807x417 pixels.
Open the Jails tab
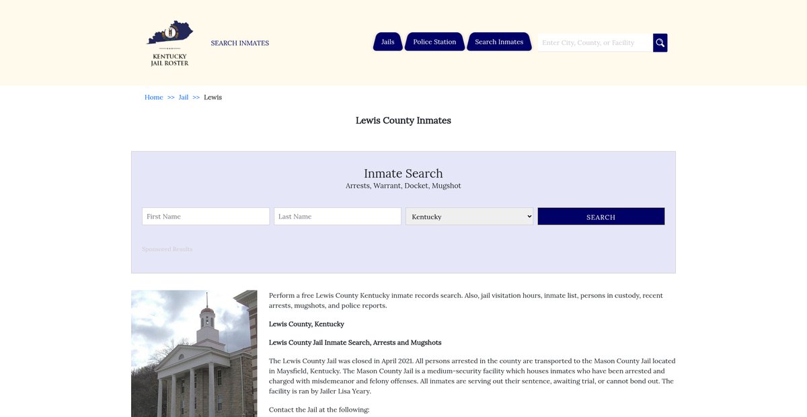(388, 42)
